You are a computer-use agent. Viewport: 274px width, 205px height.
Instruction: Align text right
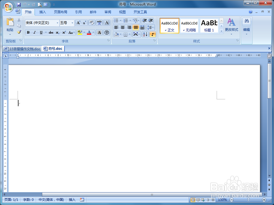[x=129, y=28]
